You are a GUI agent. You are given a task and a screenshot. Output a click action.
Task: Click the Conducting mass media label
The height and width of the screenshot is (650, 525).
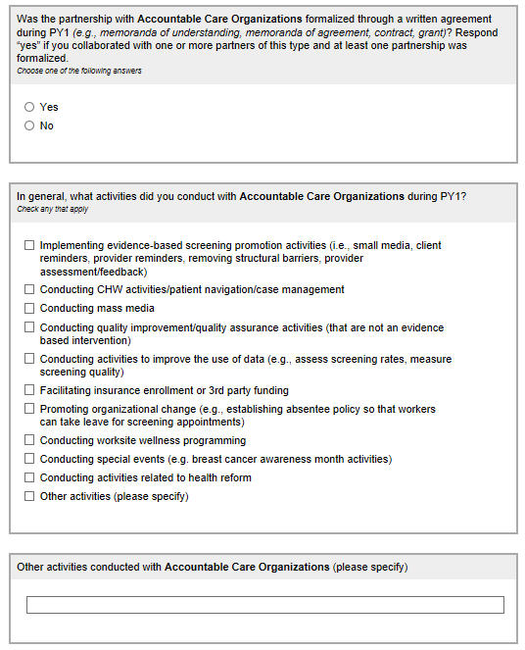(97, 309)
